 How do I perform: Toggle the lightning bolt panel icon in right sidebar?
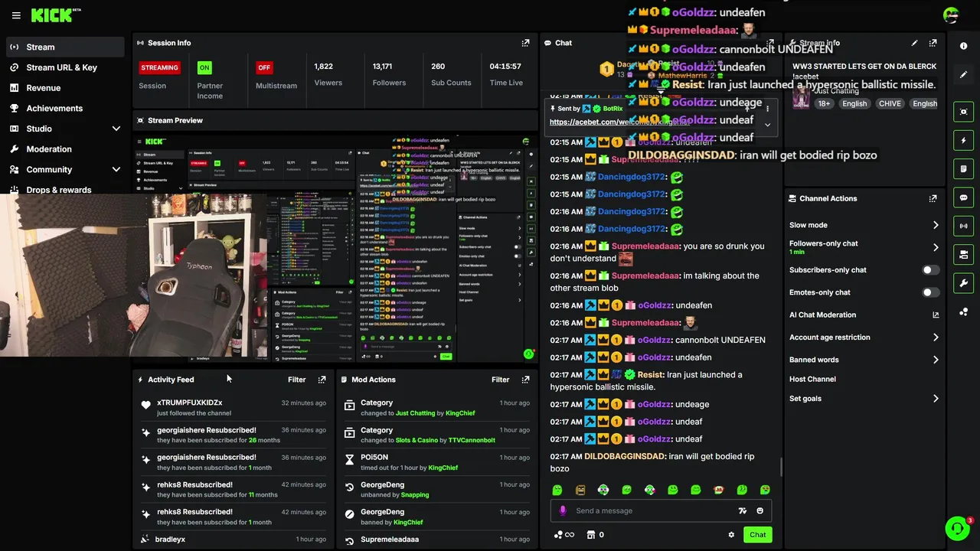pos(963,140)
